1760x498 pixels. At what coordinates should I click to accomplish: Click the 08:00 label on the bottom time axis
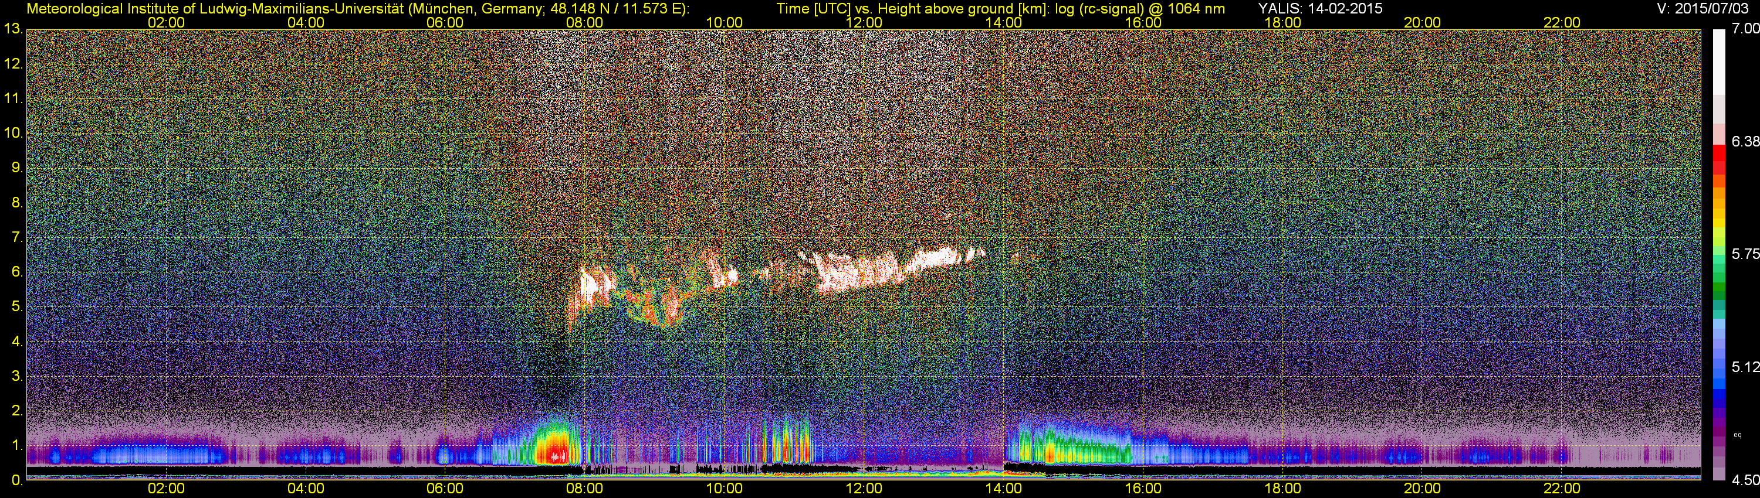click(585, 489)
